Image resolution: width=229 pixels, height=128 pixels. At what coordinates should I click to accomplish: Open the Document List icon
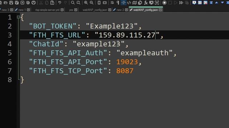(140, 2)
